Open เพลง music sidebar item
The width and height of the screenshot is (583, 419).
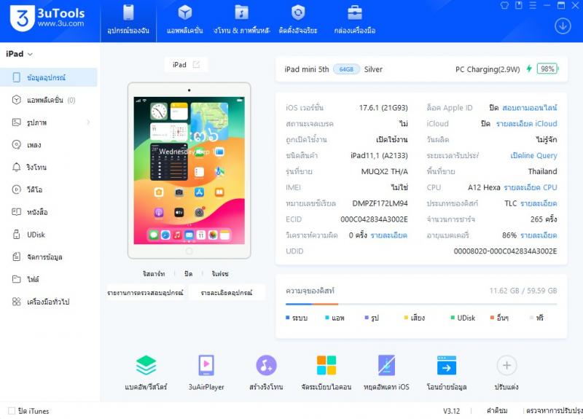click(x=49, y=144)
